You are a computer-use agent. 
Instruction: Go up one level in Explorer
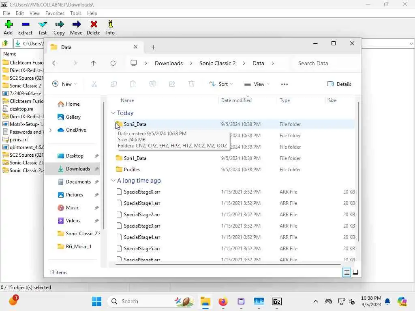pos(94,63)
